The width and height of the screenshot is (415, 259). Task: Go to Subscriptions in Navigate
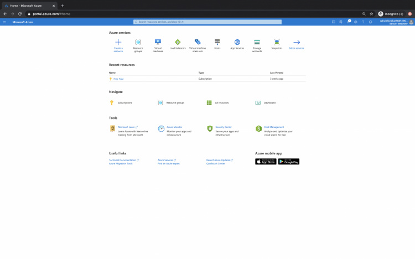click(x=124, y=102)
